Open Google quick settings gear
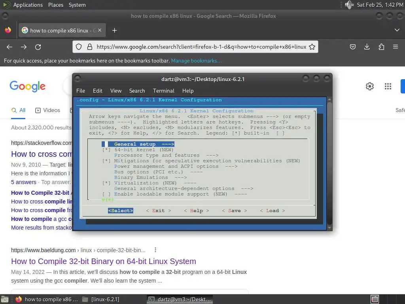 point(370,86)
